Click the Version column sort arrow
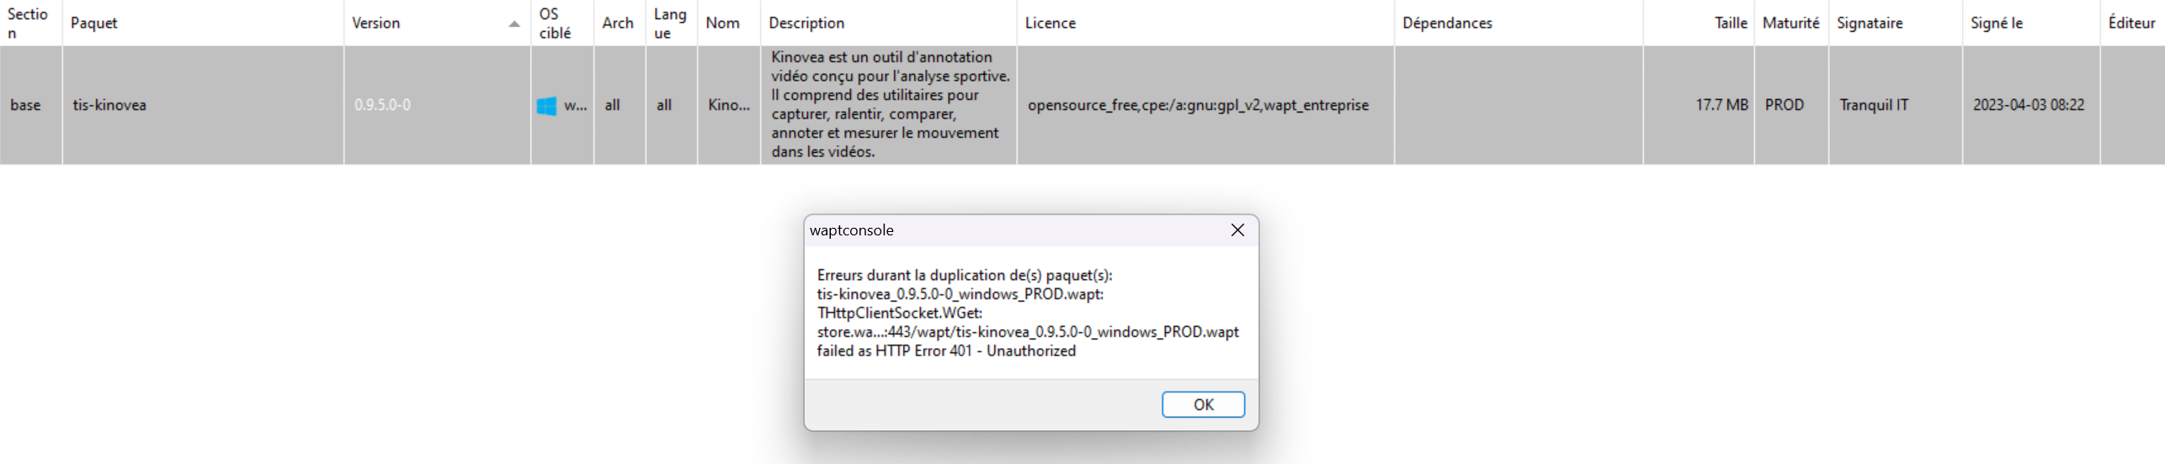 [x=514, y=24]
